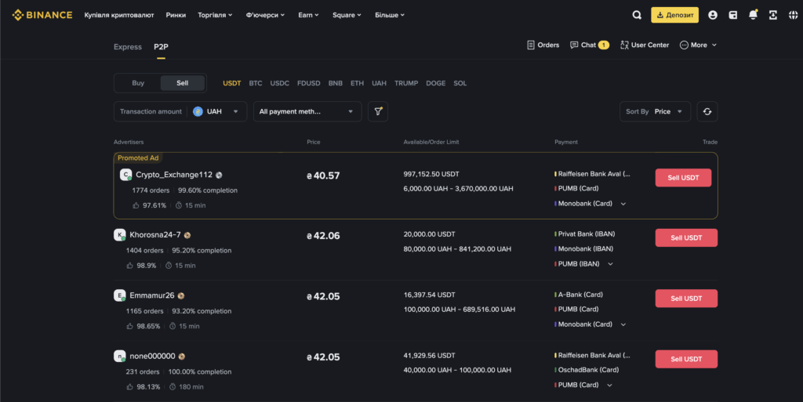Click Sell USDT for Khorosna24-7 offer
This screenshot has height=402, width=803.
pyautogui.click(x=686, y=237)
